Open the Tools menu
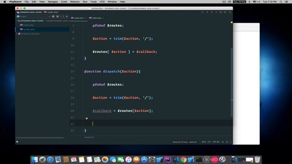The image size is (292, 164). [x=94, y=2]
